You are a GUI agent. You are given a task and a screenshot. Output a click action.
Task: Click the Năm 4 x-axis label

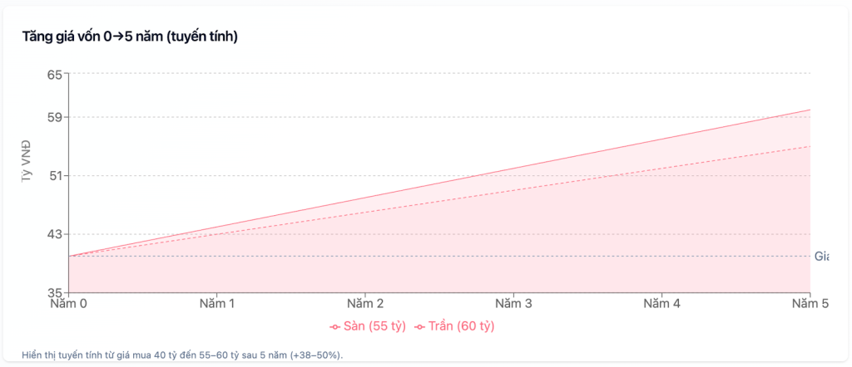coord(662,305)
